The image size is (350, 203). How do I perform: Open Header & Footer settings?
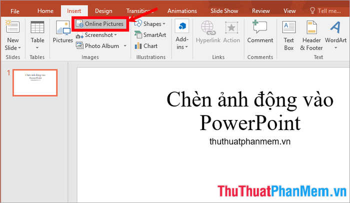click(x=311, y=35)
